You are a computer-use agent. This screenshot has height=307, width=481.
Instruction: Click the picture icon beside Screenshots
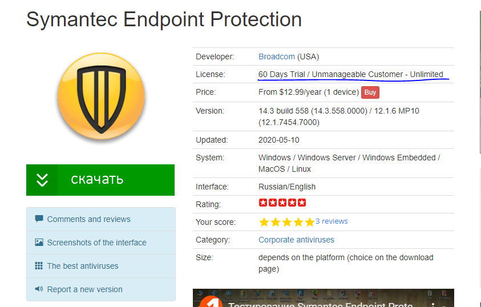pyautogui.click(x=39, y=243)
